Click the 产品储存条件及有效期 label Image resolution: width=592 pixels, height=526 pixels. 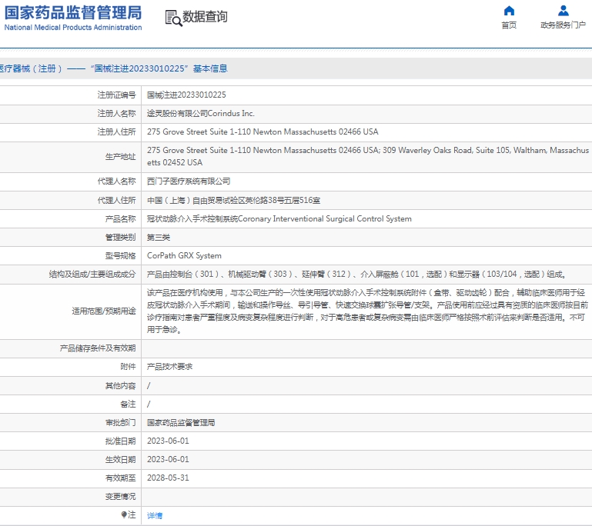(98, 348)
